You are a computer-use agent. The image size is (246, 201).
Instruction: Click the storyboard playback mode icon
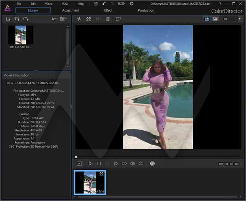[79, 164]
